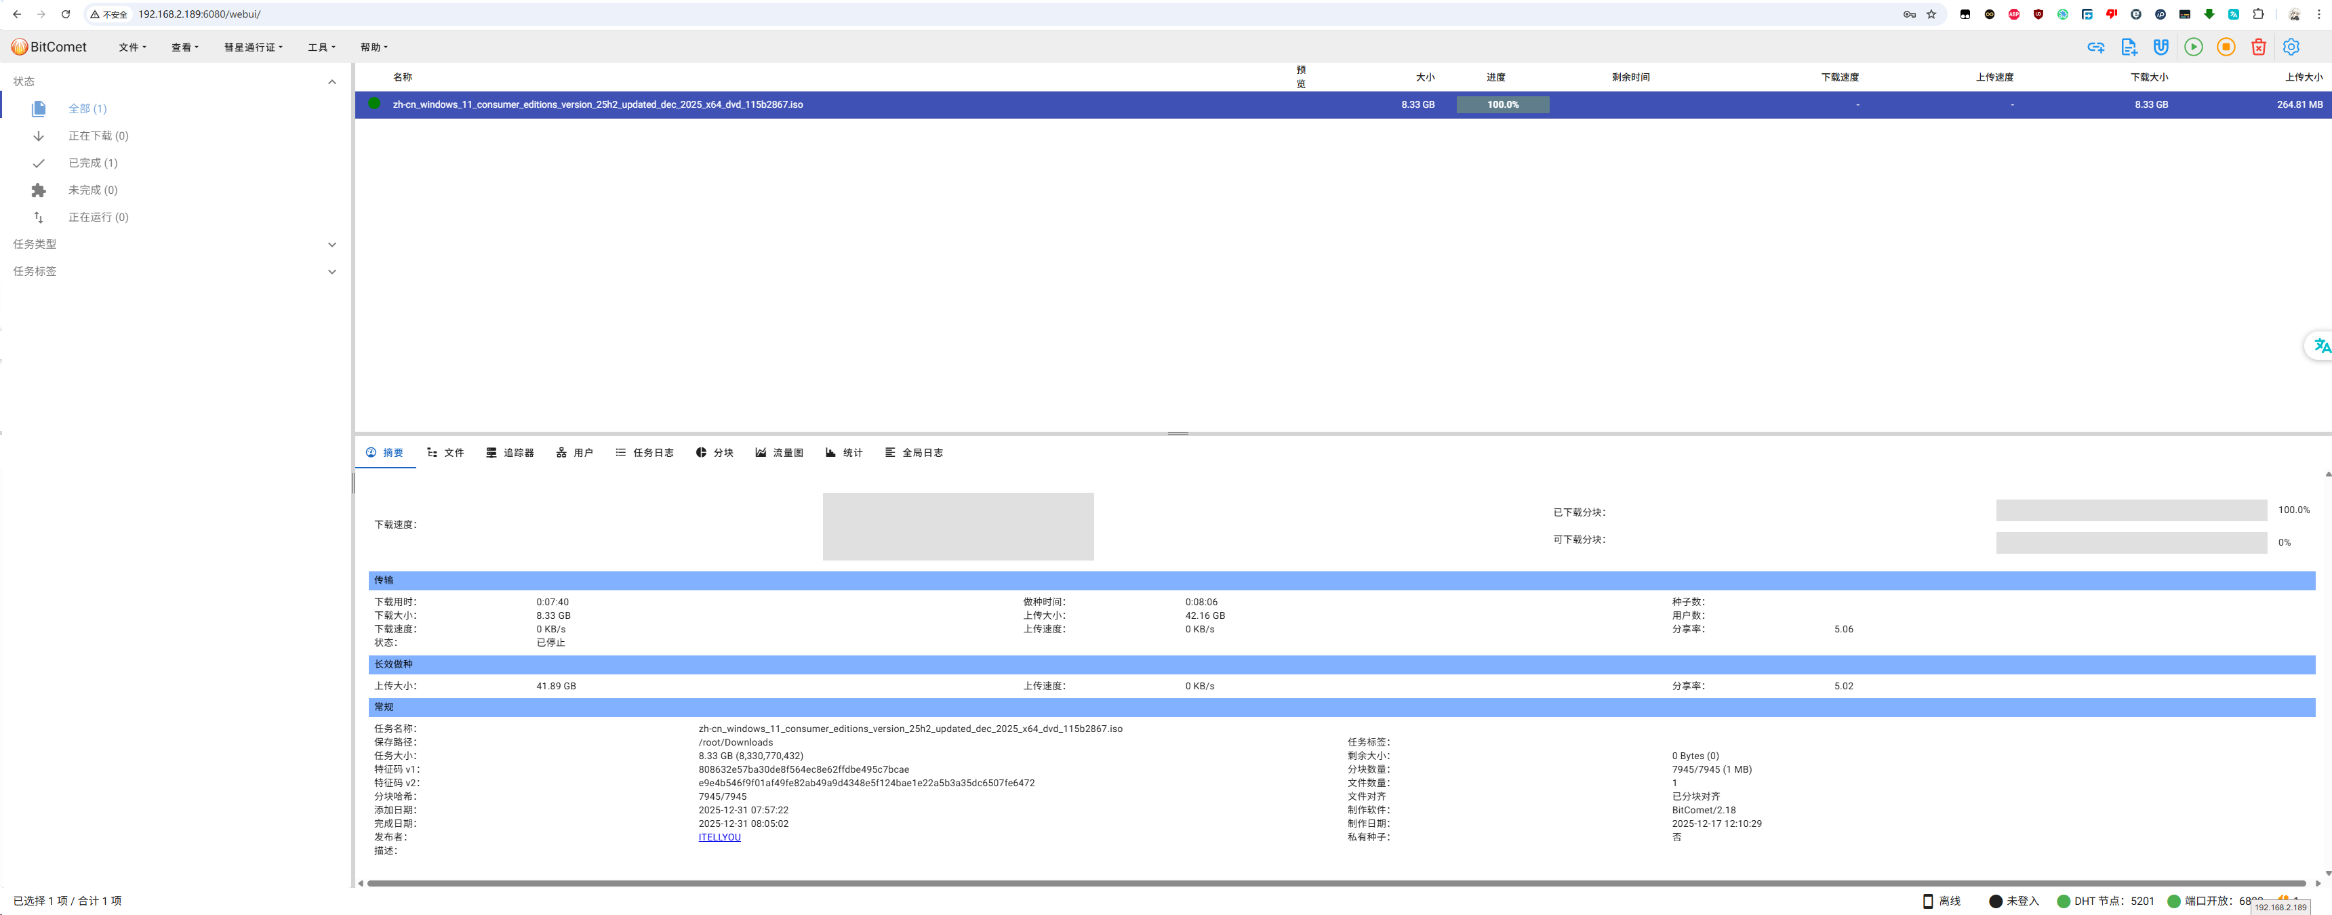Image resolution: width=2332 pixels, height=915 pixels.
Task: Click the magnet link icon in toolbar
Action: point(2161,47)
